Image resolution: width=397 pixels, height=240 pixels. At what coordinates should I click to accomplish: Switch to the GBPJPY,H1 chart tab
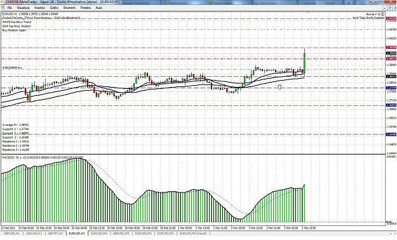pyautogui.click(x=55, y=234)
